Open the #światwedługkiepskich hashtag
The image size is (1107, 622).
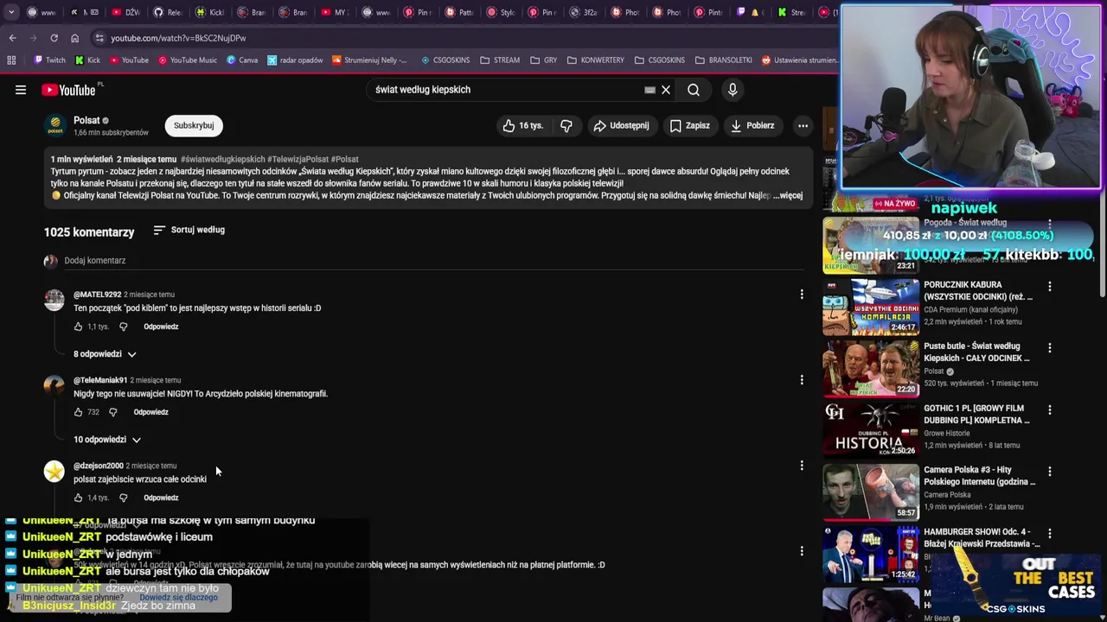(223, 159)
